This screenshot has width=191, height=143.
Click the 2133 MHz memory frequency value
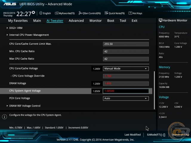pyautogui.click(x=164, y=77)
